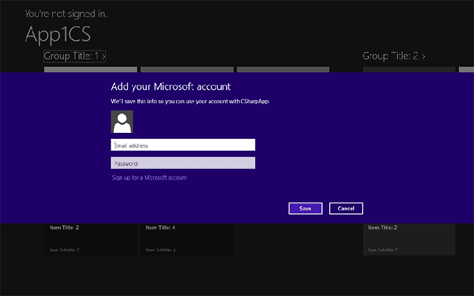
Task: Click the text mentioning CSharpApp
Action: tap(190, 101)
